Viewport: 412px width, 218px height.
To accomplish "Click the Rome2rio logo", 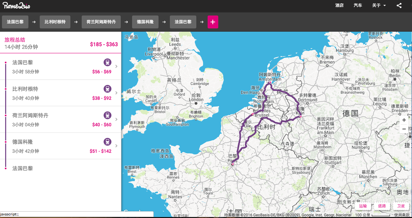I will coord(16,6).
